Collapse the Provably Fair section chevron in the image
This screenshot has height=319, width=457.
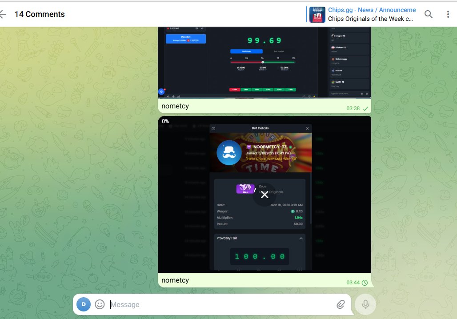(301, 238)
